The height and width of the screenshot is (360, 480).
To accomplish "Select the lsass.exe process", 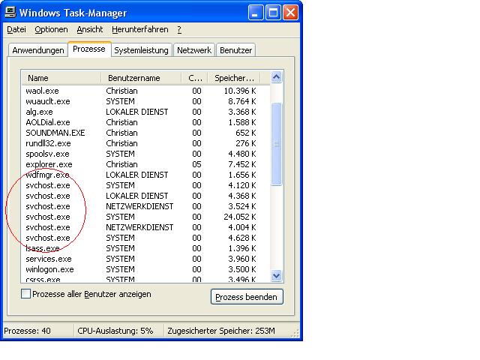I will (145, 248).
